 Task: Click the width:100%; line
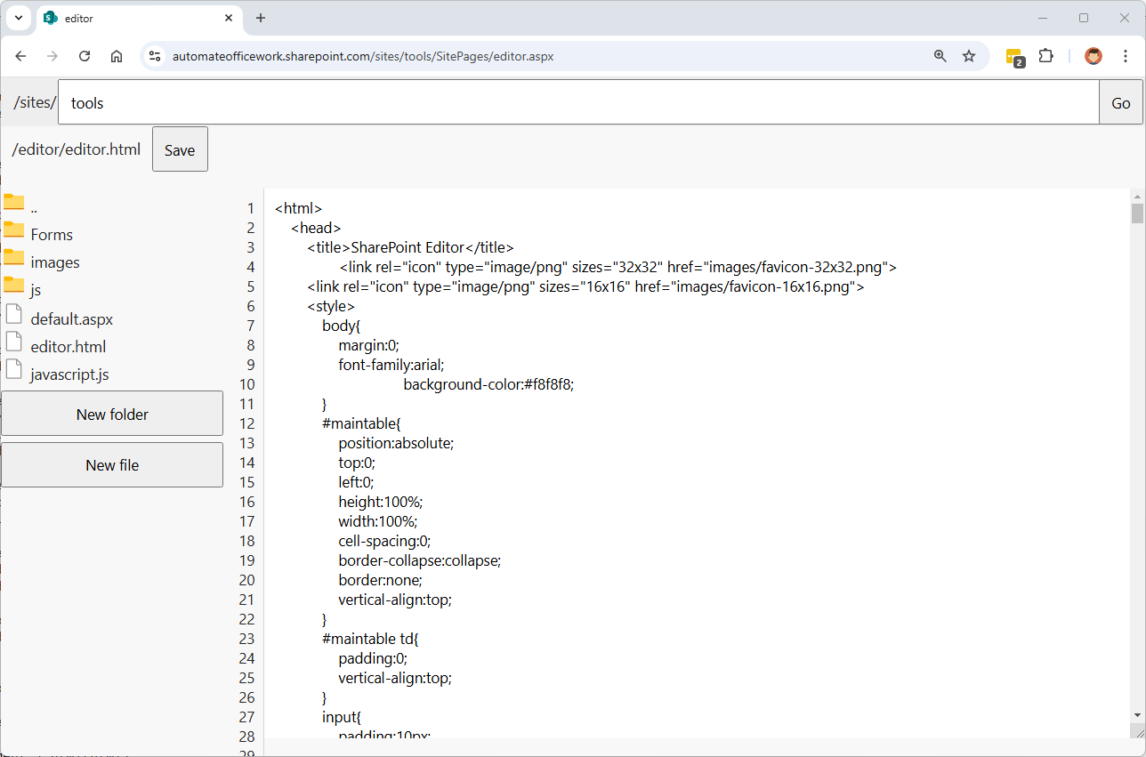[x=377, y=521]
